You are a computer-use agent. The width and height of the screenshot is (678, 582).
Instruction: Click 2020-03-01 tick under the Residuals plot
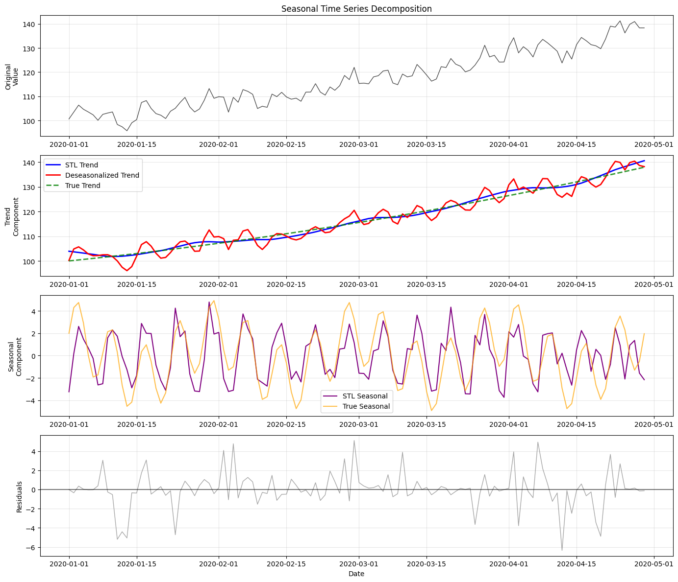pyautogui.click(x=359, y=564)
